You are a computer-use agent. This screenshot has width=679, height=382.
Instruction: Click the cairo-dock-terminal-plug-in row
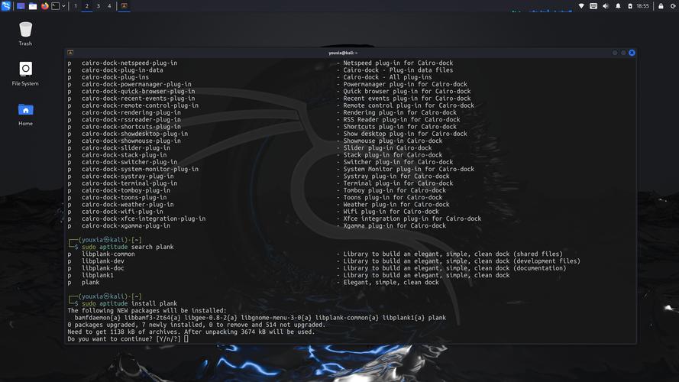260,183
